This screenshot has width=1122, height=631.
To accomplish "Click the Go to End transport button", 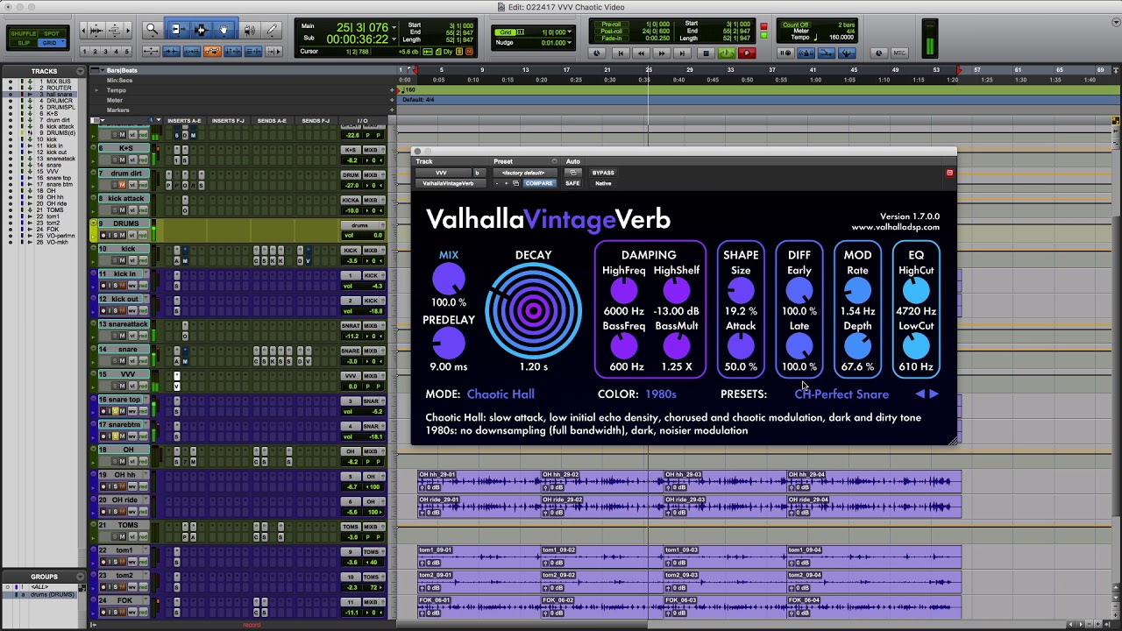I will tap(683, 53).
